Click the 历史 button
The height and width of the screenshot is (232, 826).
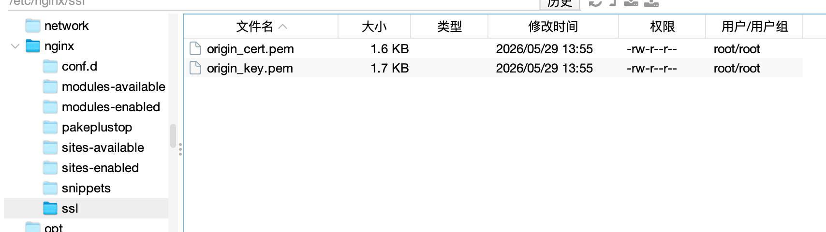(x=560, y=3)
